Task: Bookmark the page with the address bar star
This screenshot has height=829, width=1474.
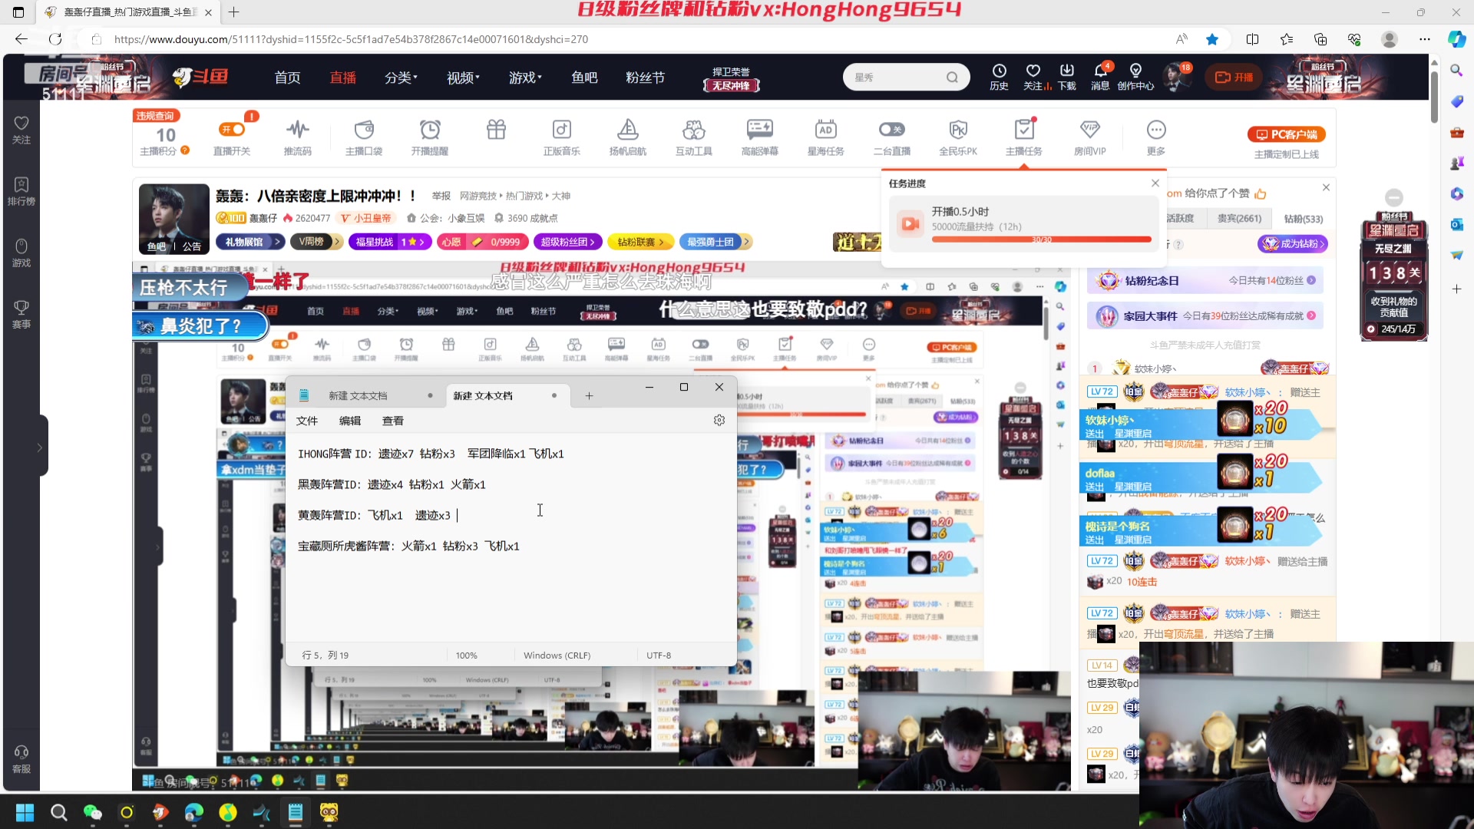Action: pos(1214,39)
